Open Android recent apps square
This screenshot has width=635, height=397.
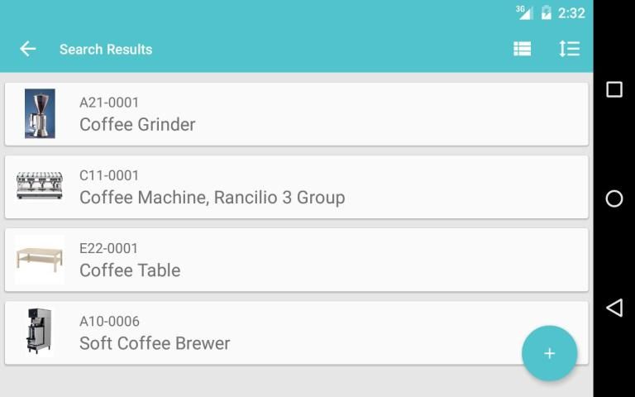pos(614,89)
